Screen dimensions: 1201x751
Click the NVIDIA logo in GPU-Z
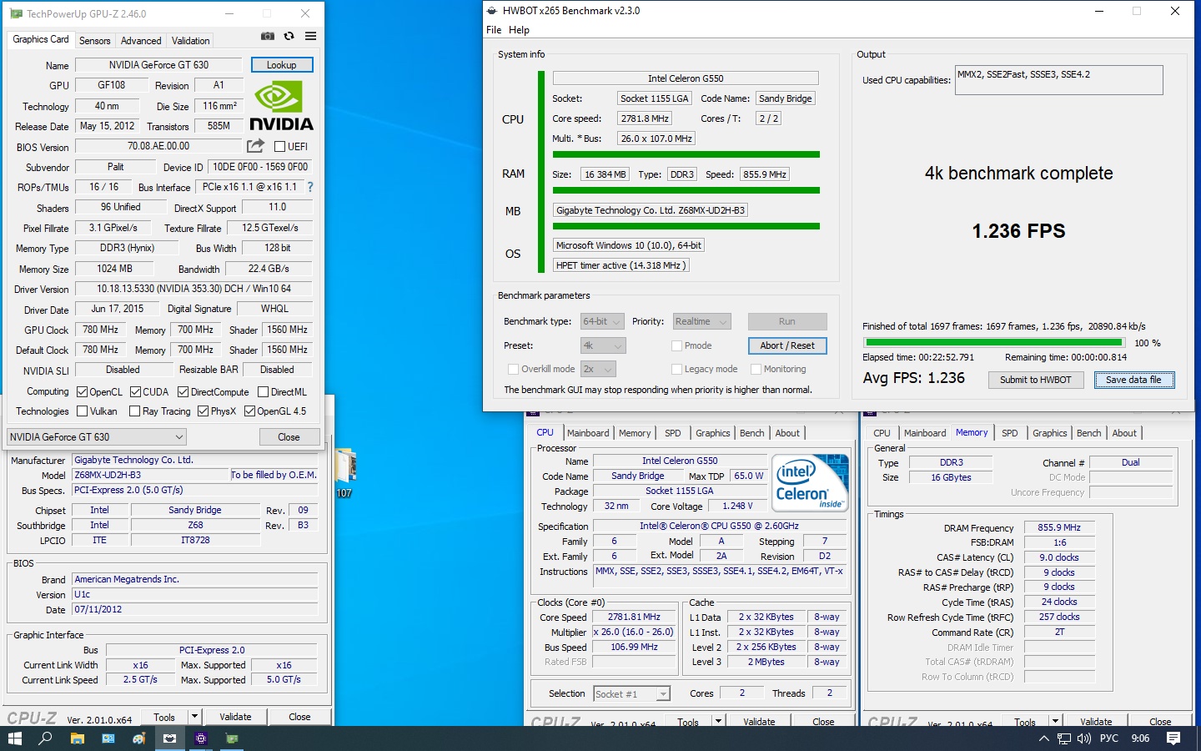tap(281, 106)
